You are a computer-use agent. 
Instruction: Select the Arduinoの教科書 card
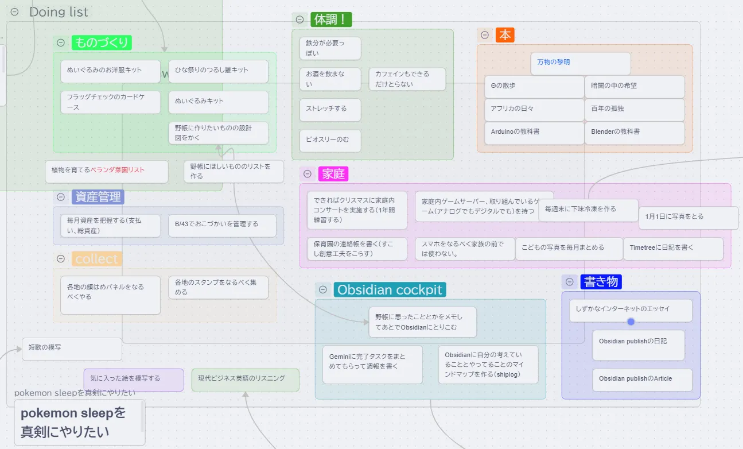pos(534,133)
